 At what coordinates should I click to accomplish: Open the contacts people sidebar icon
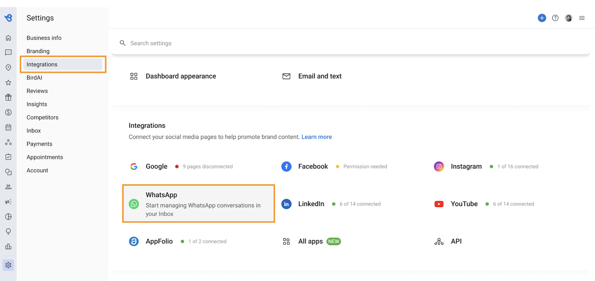click(8, 187)
